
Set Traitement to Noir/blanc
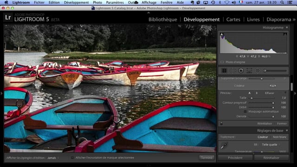click(279, 137)
